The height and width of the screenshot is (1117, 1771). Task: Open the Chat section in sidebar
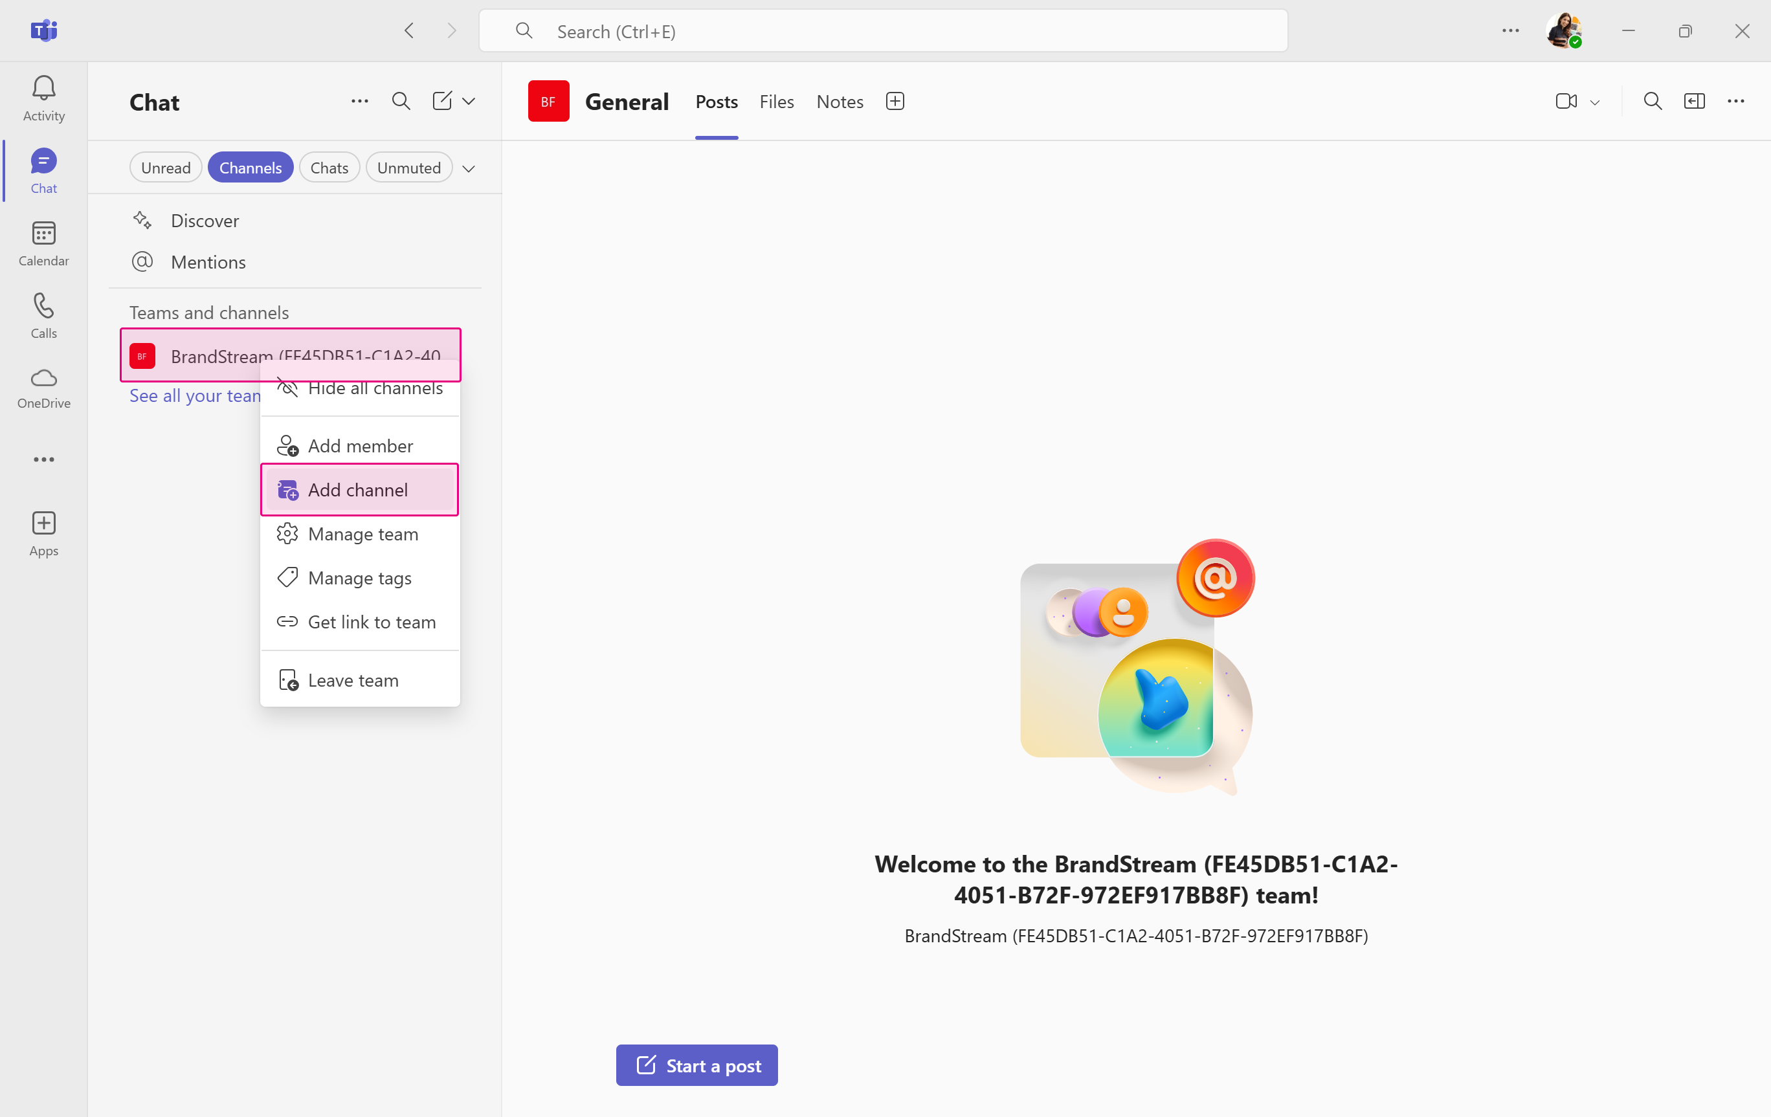[x=43, y=171]
